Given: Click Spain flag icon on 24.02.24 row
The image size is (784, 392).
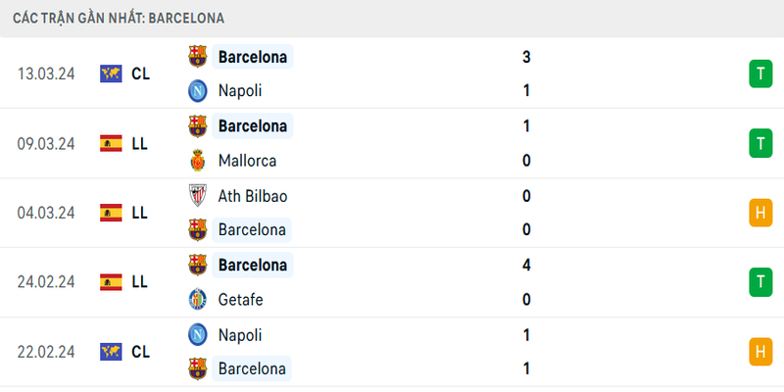Looking at the screenshot, I should pos(111,282).
